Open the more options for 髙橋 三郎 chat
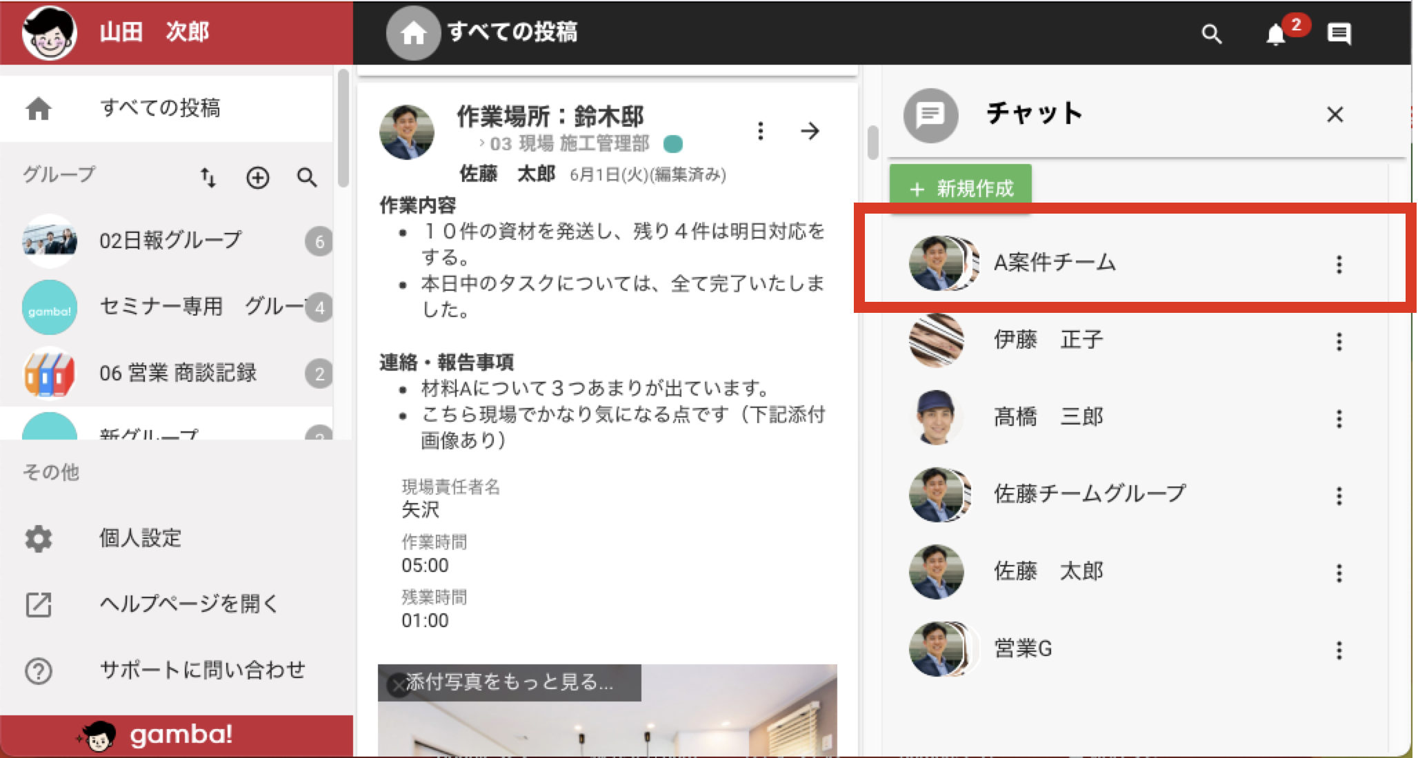Image resolution: width=1418 pixels, height=758 pixels. click(x=1339, y=418)
